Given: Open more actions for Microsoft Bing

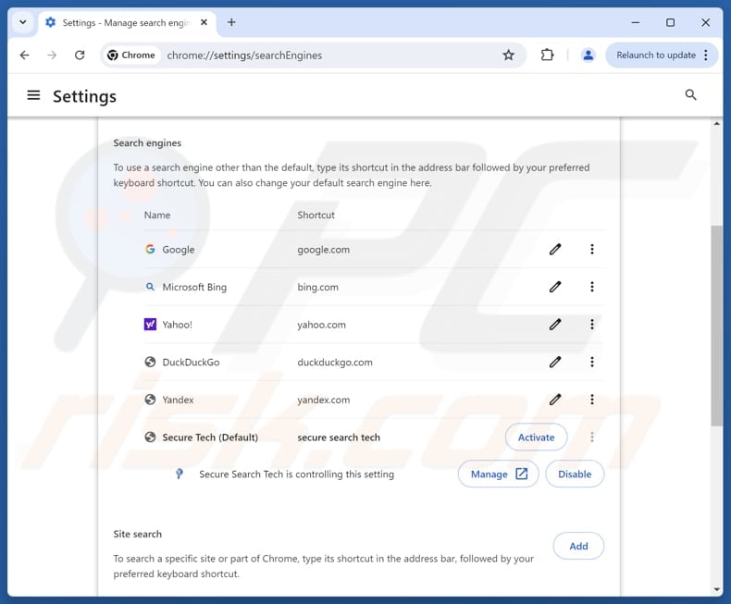Looking at the screenshot, I should pos(592,287).
